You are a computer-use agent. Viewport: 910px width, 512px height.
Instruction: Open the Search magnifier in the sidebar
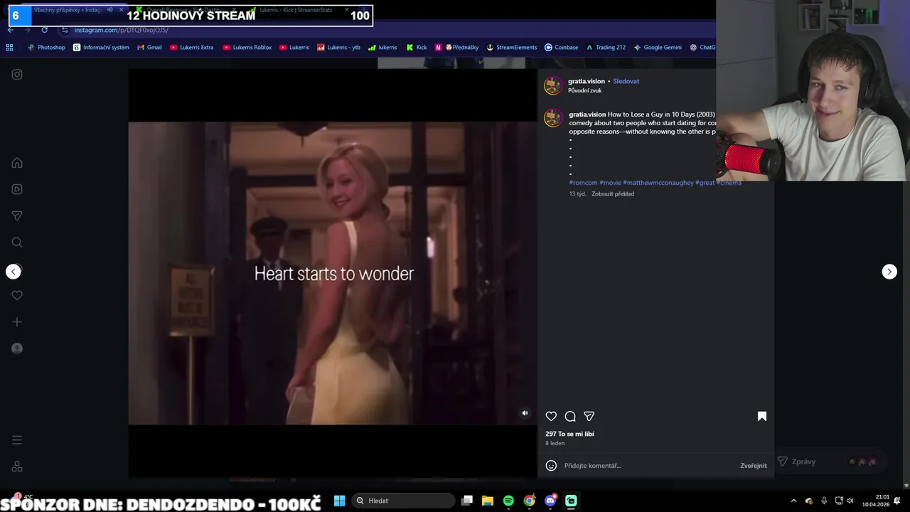tap(17, 242)
